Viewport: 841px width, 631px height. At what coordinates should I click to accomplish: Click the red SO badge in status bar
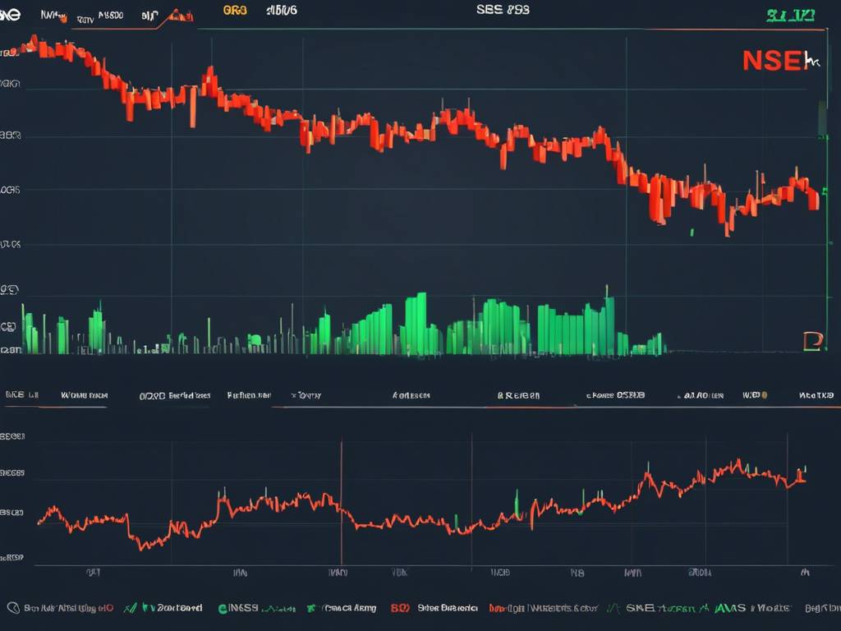point(400,608)
